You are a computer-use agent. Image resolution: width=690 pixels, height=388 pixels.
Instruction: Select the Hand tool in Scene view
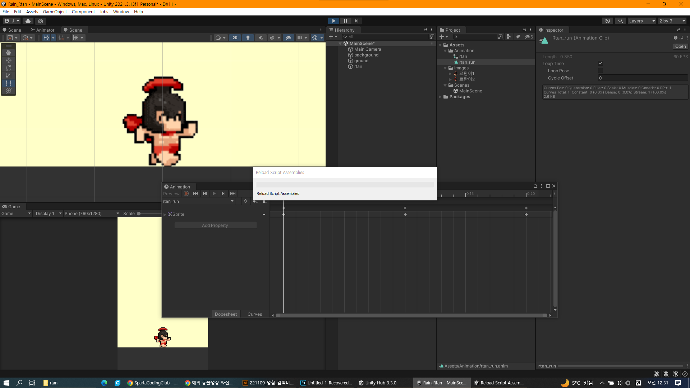pyautogui.click(x=9, y=53)
